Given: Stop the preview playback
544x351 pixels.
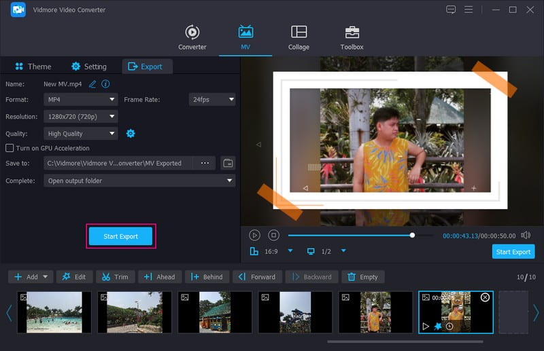Looking at the screenshot, I should click(x=273, y=235).
